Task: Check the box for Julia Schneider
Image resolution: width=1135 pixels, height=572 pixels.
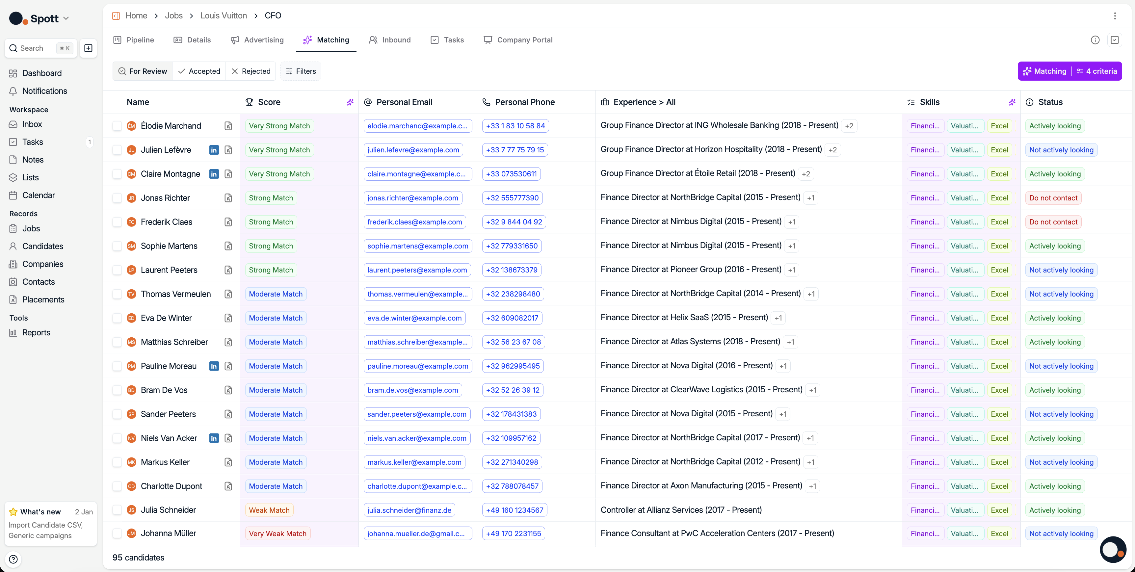Action: coord(117,510)
